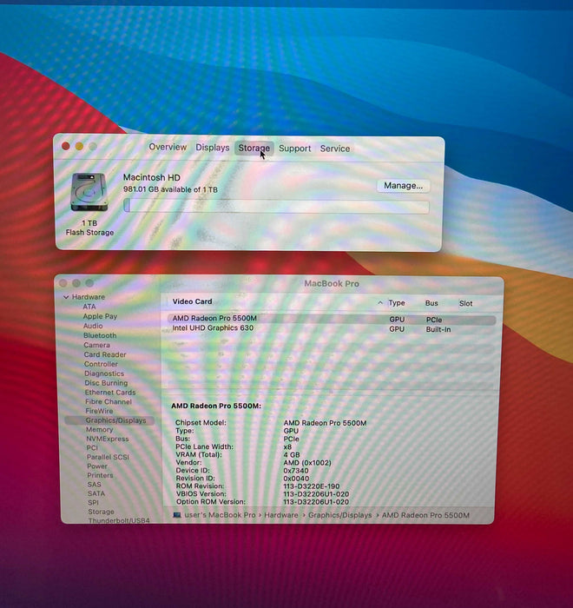Select Diagnostics in the sidebar
573x608 pixels.
104,373
